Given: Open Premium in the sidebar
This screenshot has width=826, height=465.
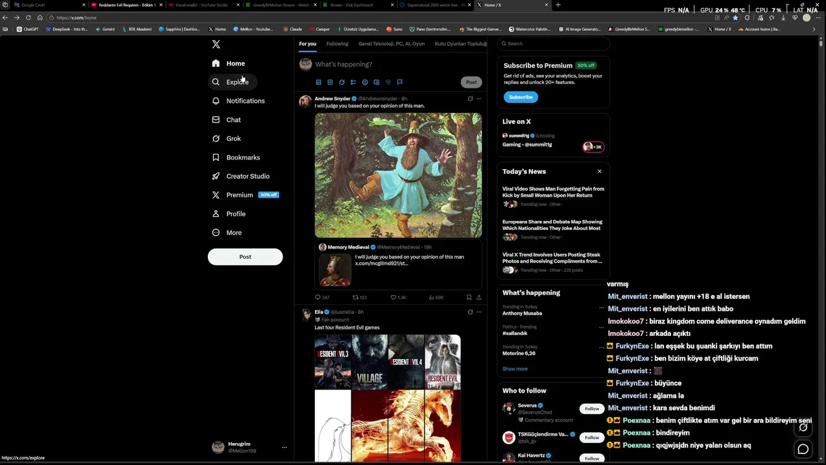Looking at the screenshot, I should pos(245,195).
